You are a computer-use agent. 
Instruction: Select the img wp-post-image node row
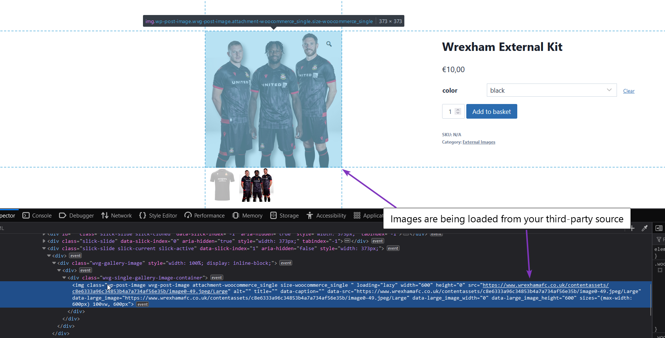(326, 294)
